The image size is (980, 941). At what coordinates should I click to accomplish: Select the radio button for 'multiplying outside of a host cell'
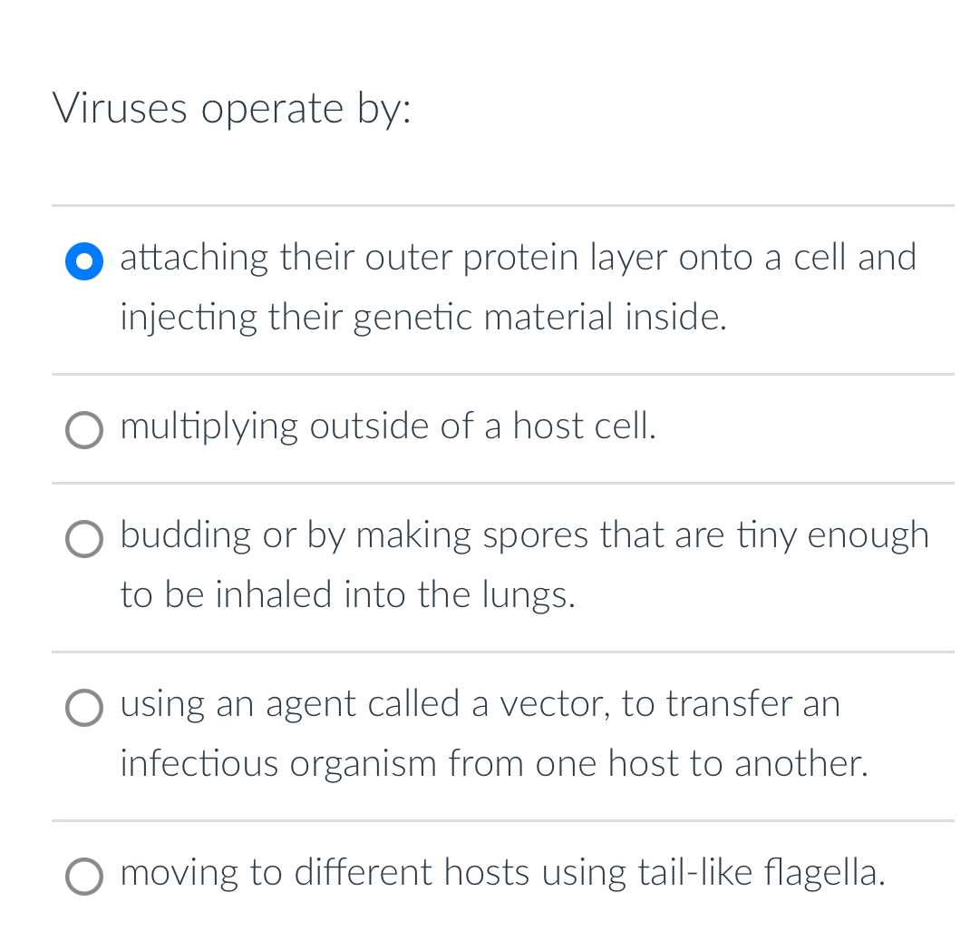pyautogui.click(x=83, y=430)
